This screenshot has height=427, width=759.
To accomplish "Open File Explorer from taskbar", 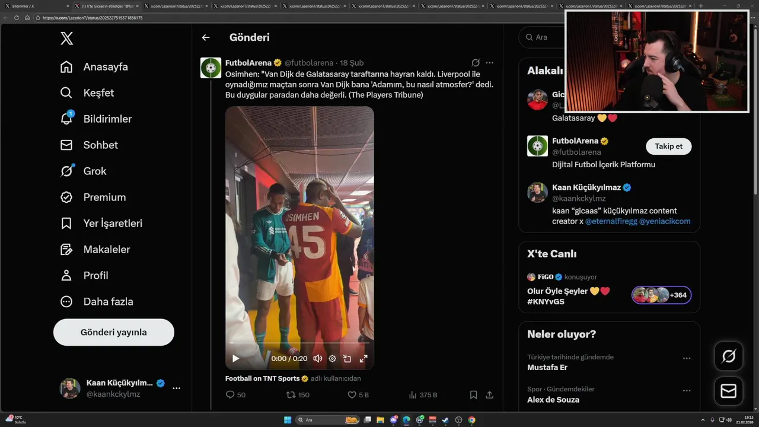I will pos(380,420).
